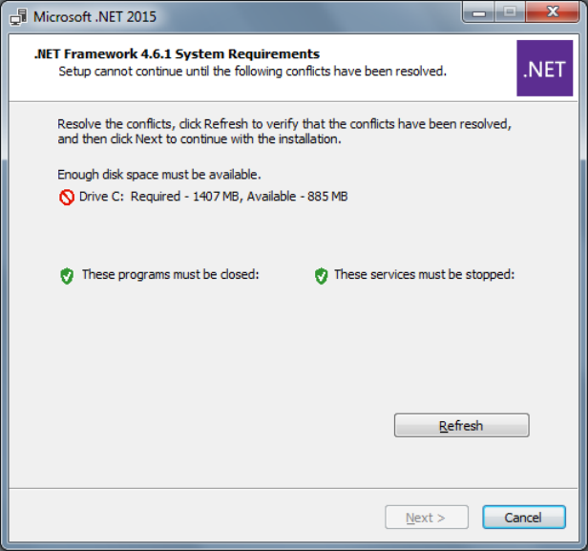Click the 'Setup cannot continue' subtitle text
The width and height of the screenshot is (588, 551).
[x=252, y=71]
